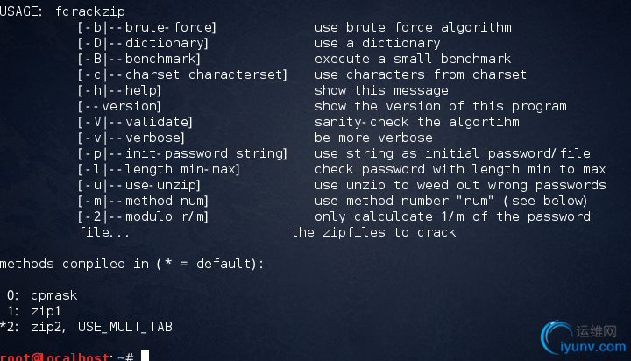Image resolution: width=631 pixels, height=361 pixels.
Task: Click the --dictionary option line
Action: point(143,43)
